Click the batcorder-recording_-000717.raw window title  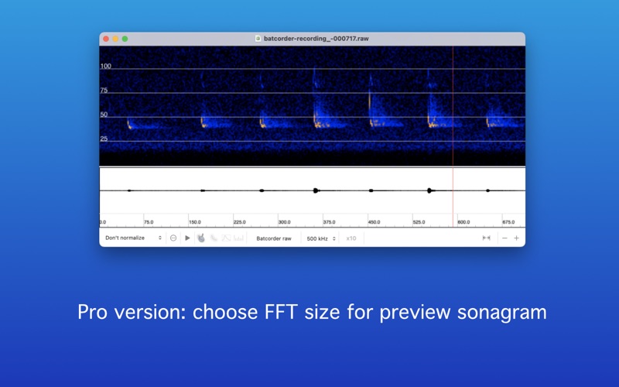click(316, 38)
